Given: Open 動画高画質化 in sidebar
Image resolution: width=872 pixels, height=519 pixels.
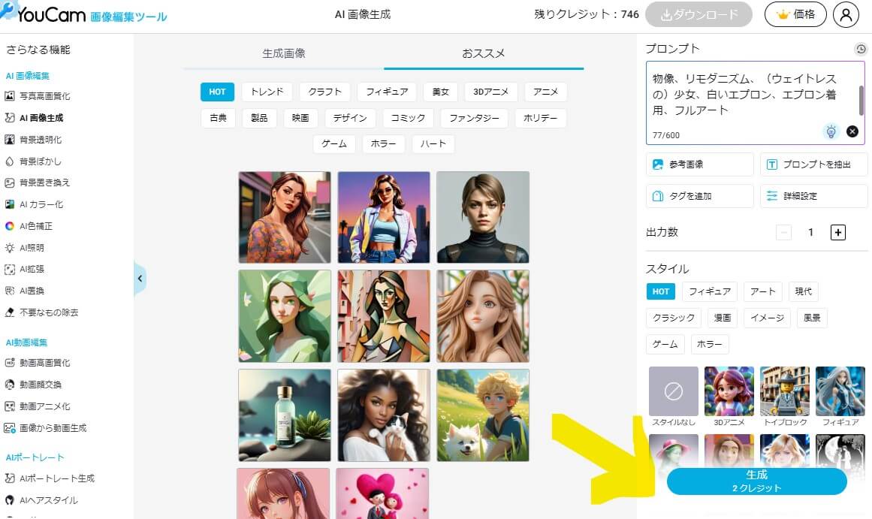Looking at the screenshot, I should [x=38, y=363].
